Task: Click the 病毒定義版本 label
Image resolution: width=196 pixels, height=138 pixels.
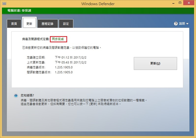Action: point(36,67)
